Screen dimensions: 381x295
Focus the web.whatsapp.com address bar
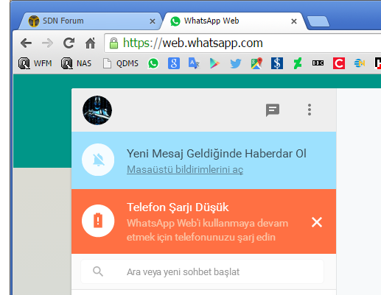[242, 43]
